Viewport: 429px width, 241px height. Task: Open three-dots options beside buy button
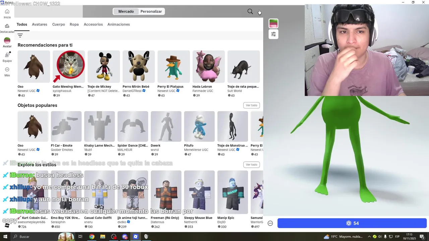[270, 223]
